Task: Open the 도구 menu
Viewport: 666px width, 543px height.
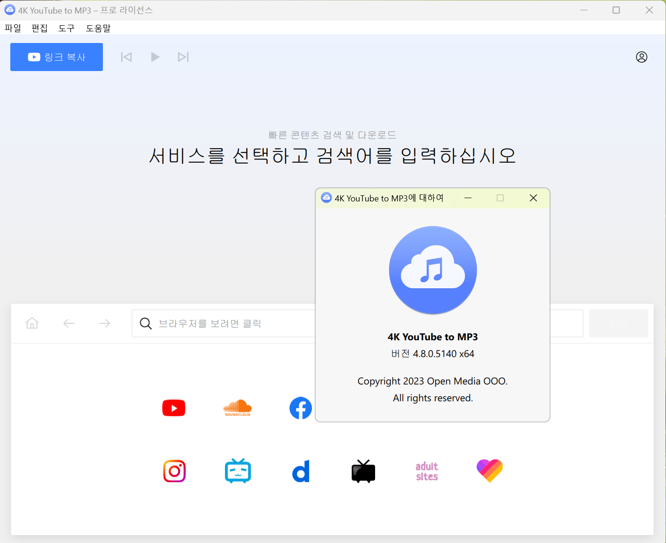Action: pyautogui.click(x=66, y=28)
